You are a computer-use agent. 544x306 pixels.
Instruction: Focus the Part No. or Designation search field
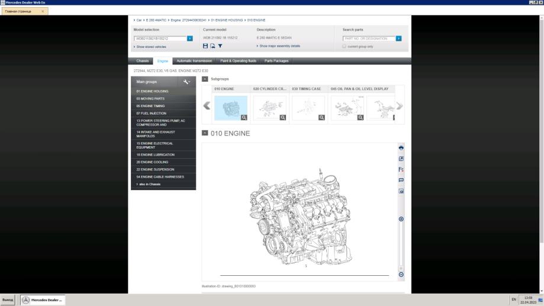pos(369,38)
